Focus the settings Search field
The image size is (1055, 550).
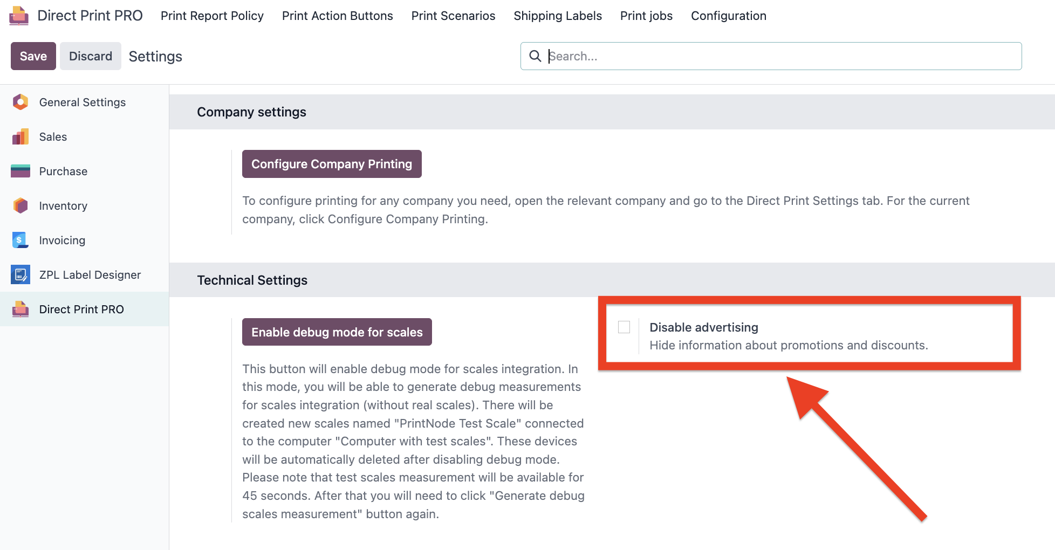coord(771,56)
